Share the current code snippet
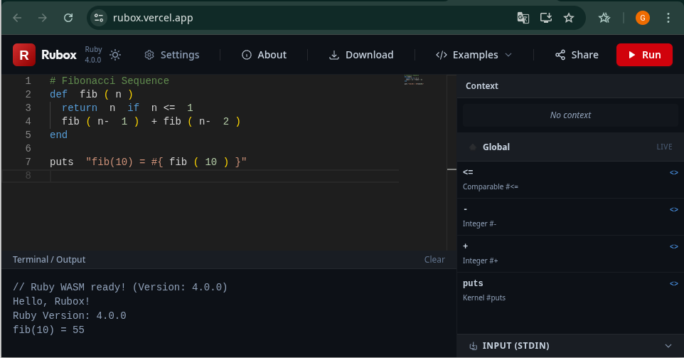 click(577, 55)
